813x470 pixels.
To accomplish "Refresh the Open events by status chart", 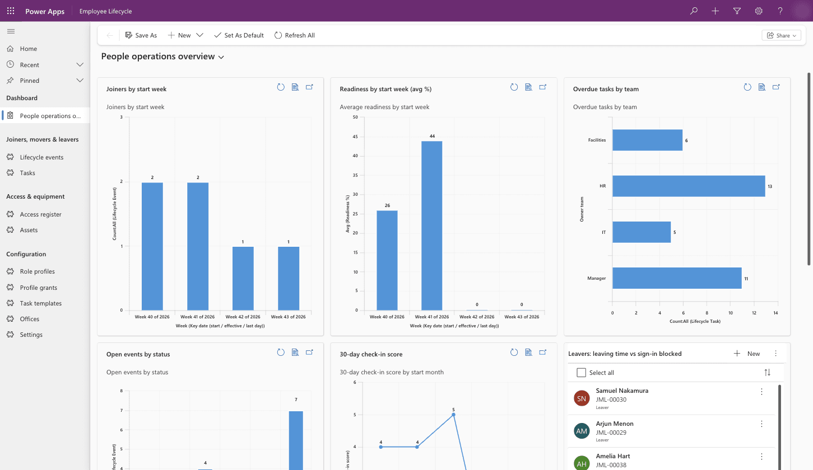I will coord(281,352).
